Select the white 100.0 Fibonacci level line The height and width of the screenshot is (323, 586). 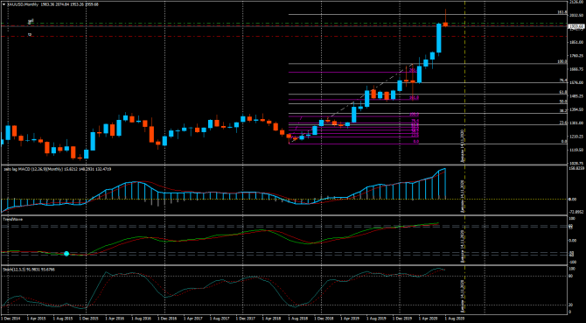(428, 64)
